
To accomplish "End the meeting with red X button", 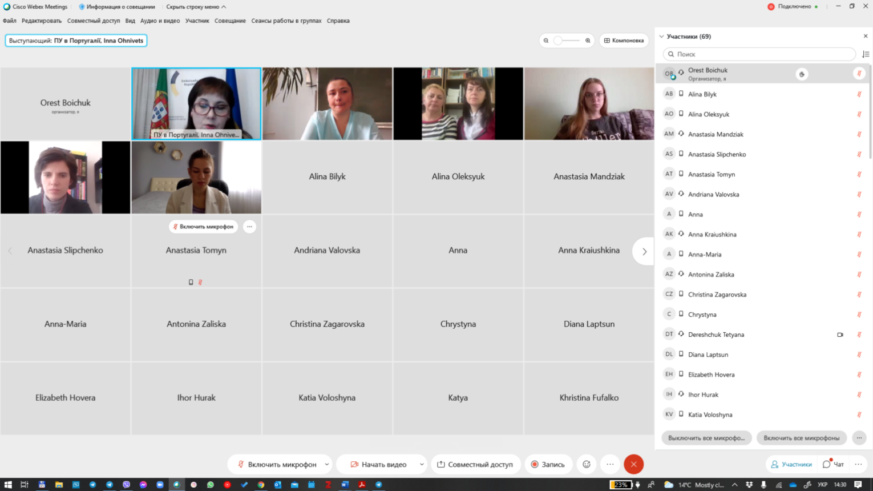I will (633, 464).
